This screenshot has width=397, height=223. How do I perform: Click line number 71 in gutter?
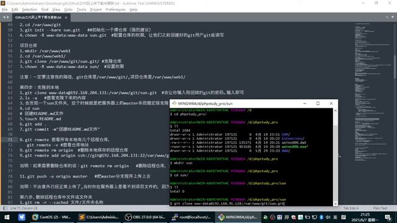coord(10,139)
